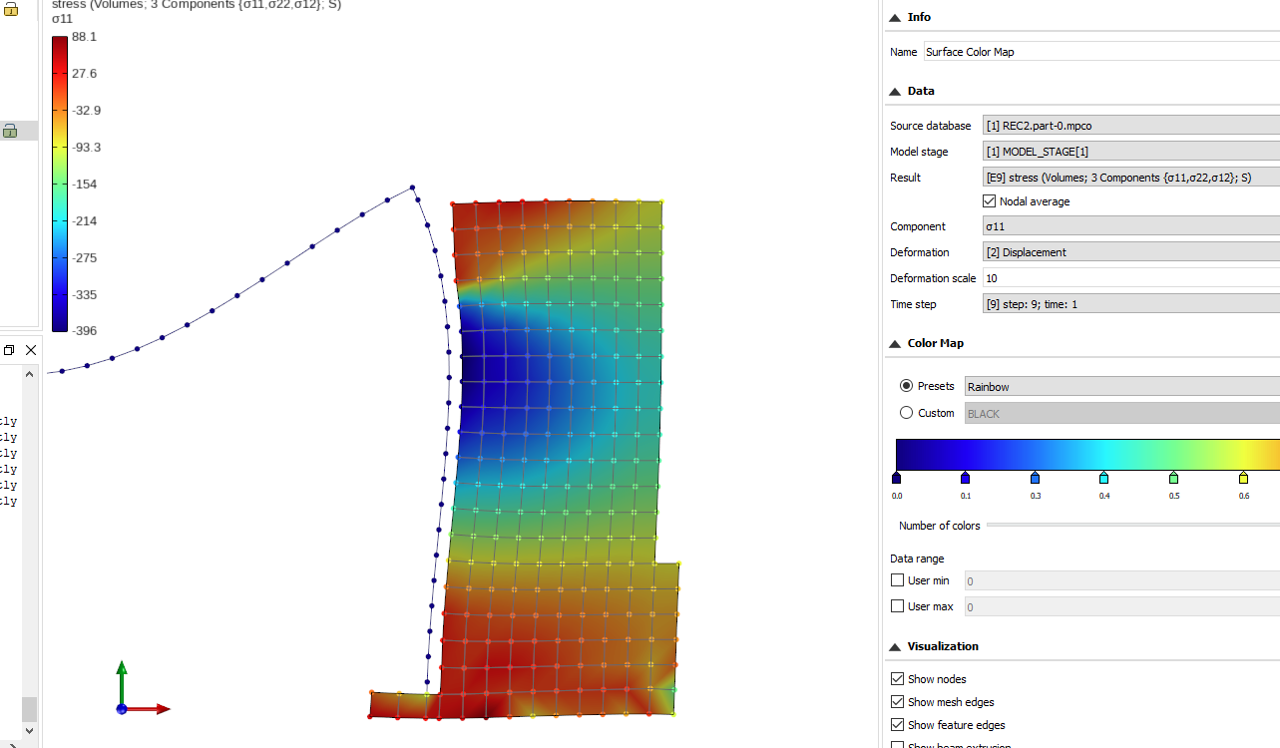Screen dimensions: 1280x748
Task: Float the bottom-left output panel
Action: 10,350
